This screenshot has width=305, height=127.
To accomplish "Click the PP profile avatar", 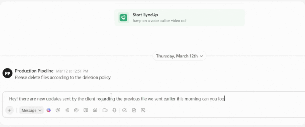I will click(7, 73).
